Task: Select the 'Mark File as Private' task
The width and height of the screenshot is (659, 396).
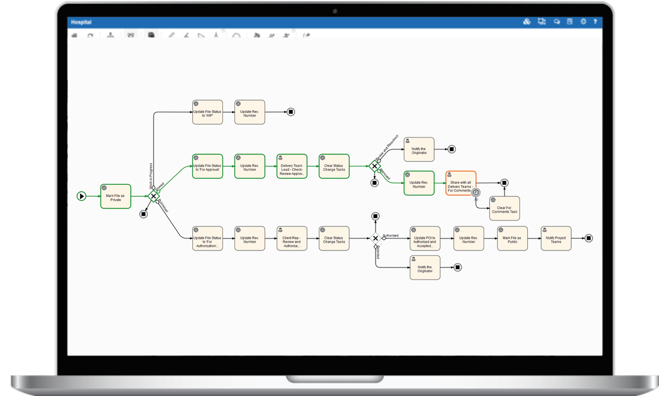Action: pos(115,196)
